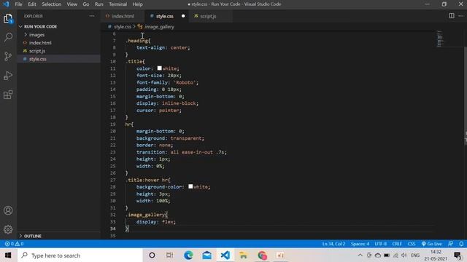The height and width of the screenshot is (262, 467).
Task: Open the Go menu
Action: pos(86,4)
